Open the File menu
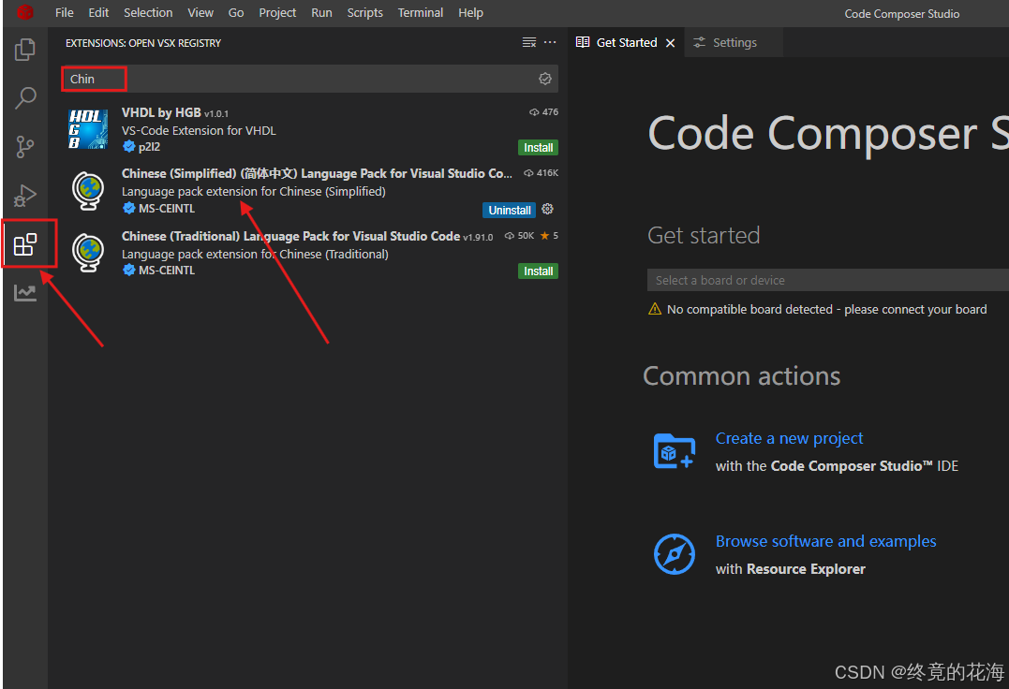Screen dimensions: 1009x689 tap(65, 13)
